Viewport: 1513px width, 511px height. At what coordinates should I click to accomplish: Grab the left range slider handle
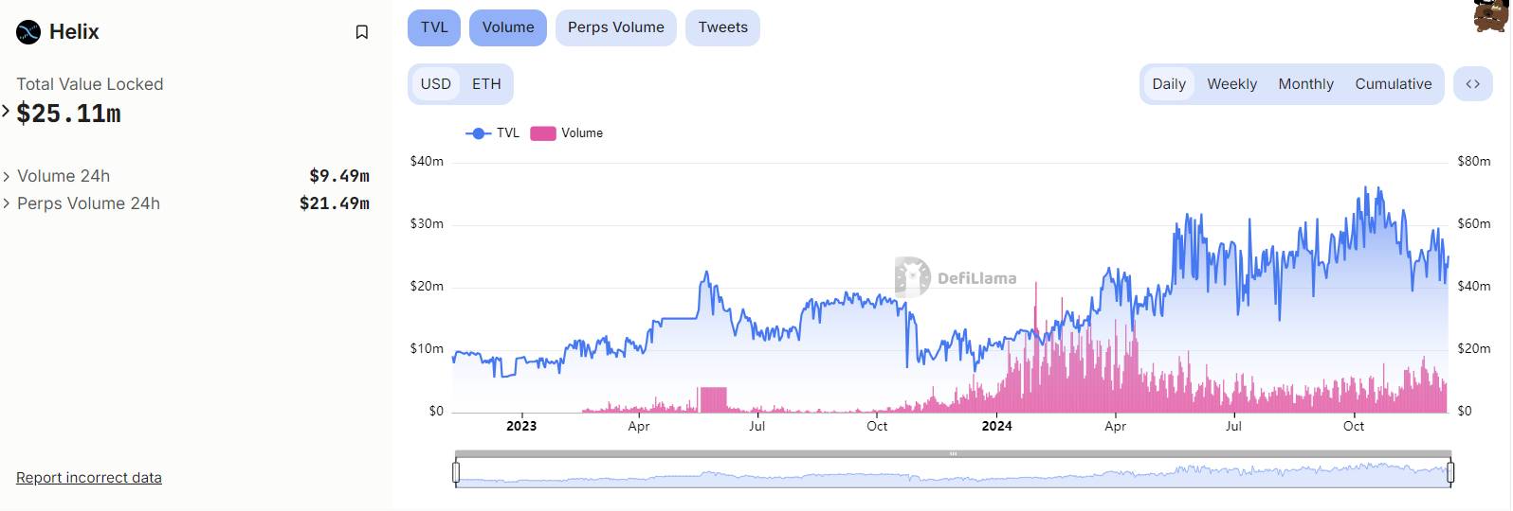[x=456, y=471]
